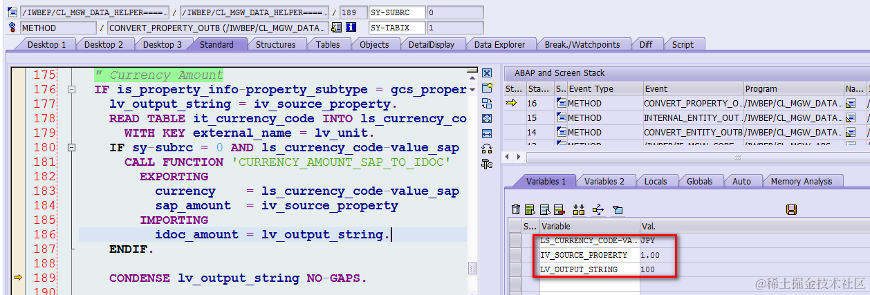Viewport: 870px width, 295px height.
Task: Click the maximize tool full-screen icon
Action: tap(486, 118)
